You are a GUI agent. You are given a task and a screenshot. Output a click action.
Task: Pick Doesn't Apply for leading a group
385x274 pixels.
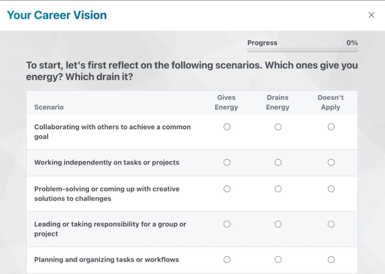click(331, 224)
